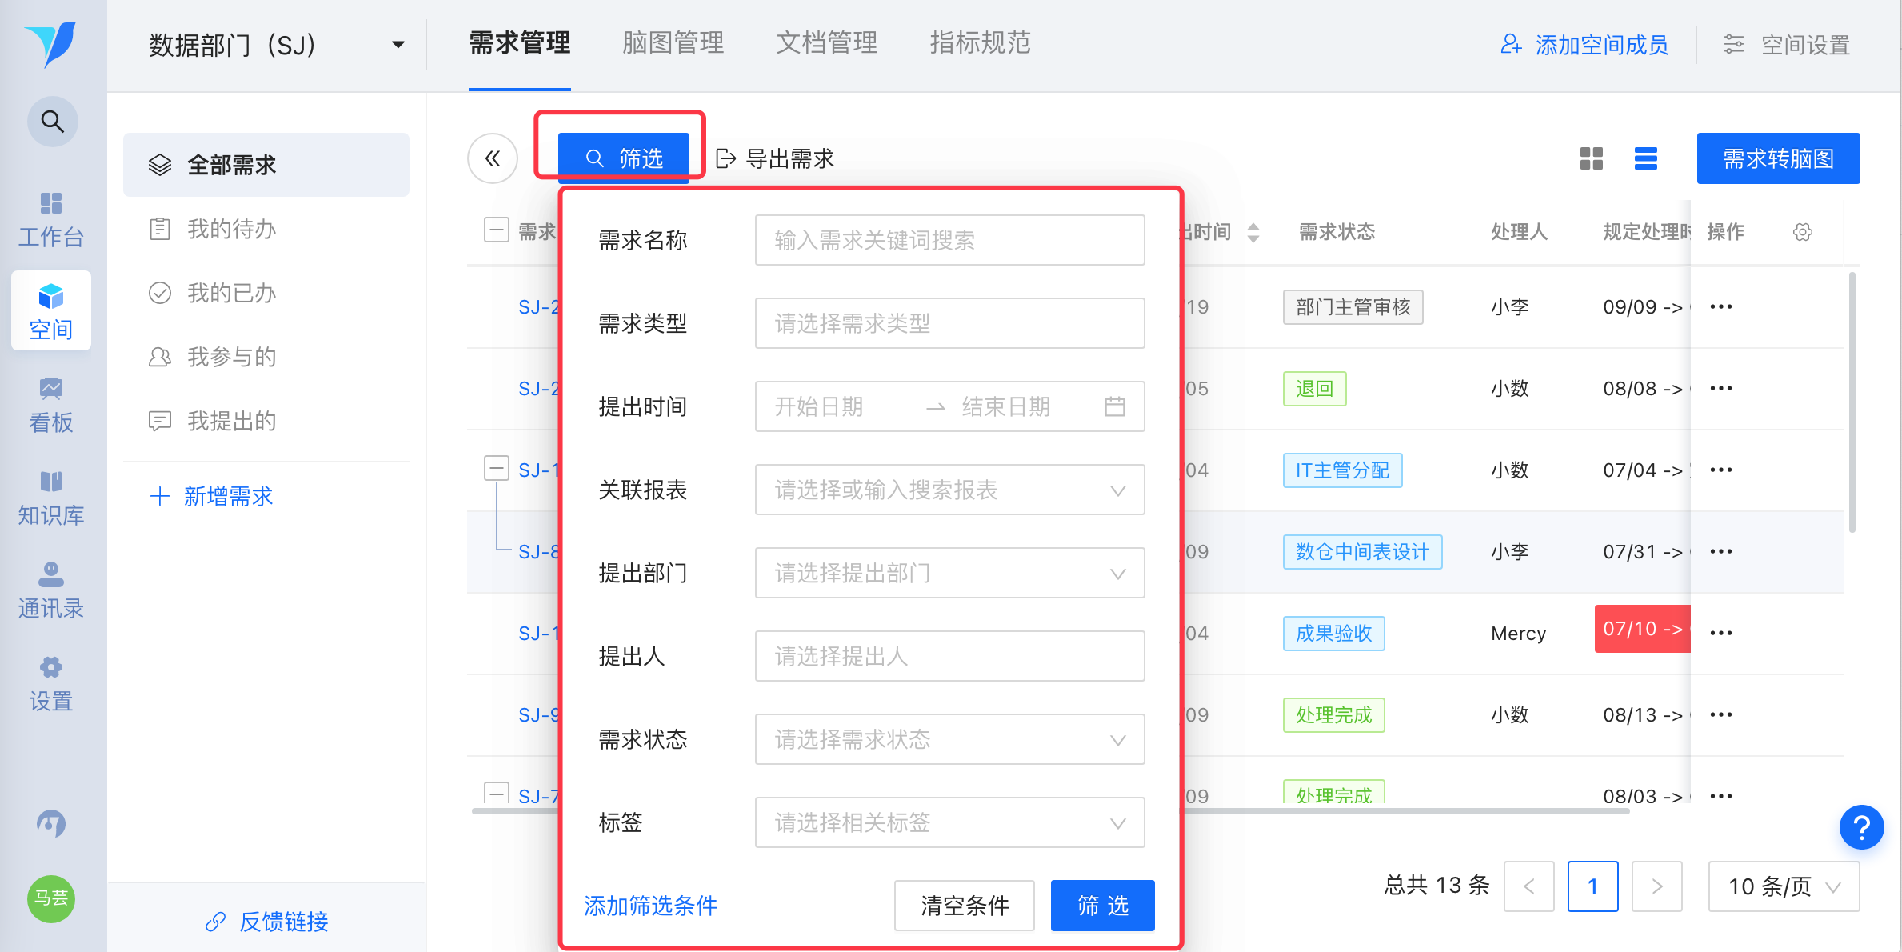
Task: Open the blue help question button
Action: pyautogui.click(x=1862, y=827)
